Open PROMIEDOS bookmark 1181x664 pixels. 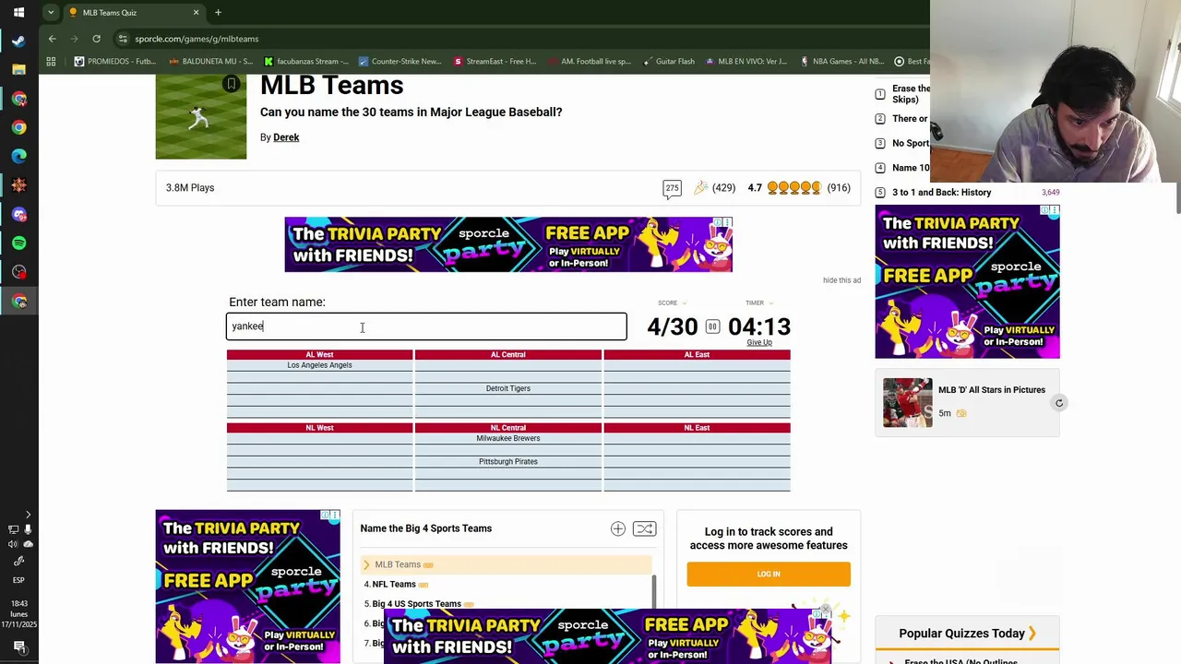tap(114, 62)
